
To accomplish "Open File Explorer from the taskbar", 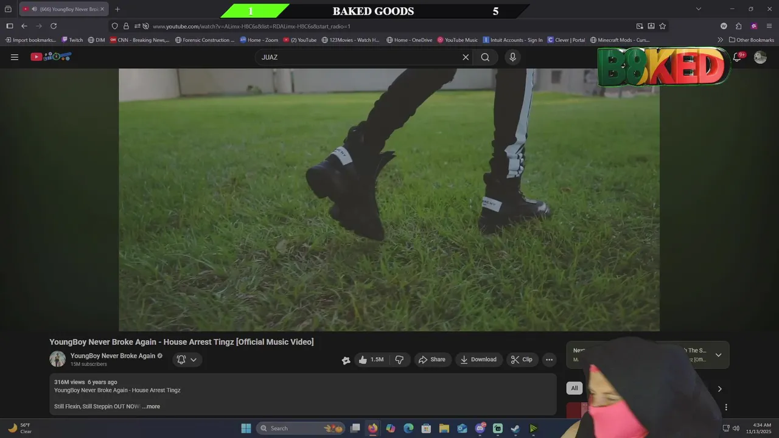I will [444, 428].
